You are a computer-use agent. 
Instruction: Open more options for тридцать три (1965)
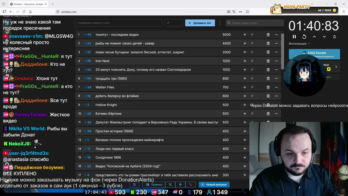point(276,78)
